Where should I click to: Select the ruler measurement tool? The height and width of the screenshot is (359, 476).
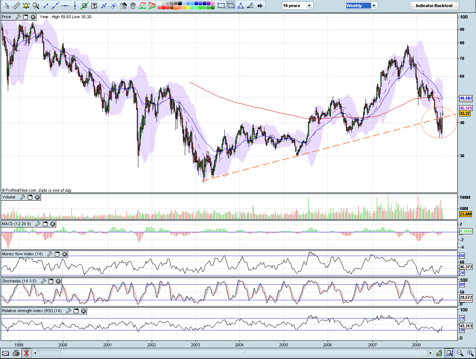coord(17,6)
